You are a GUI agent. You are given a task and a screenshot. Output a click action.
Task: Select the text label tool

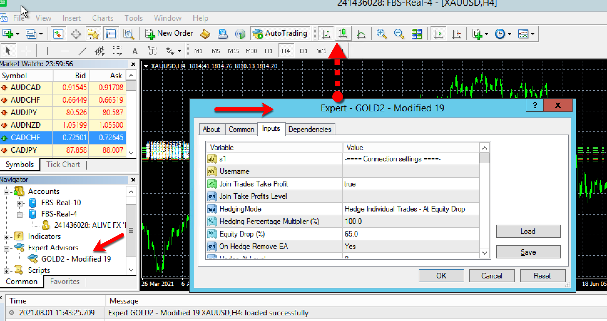pyautogui.click(x=152, y=51)
